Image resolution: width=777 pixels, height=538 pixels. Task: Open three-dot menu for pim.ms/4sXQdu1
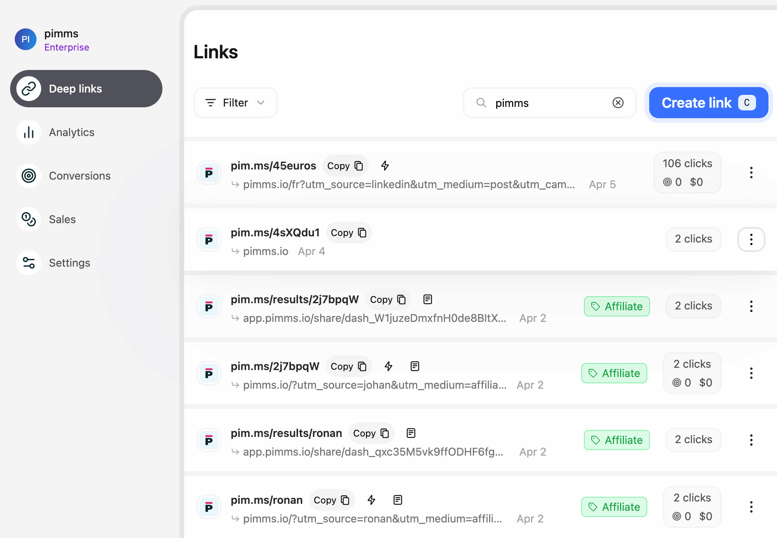pyautogui.click(x=751, y=239)
